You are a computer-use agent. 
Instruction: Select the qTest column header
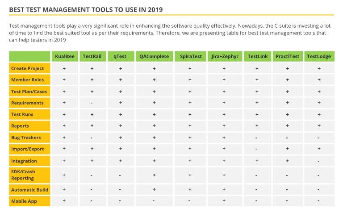(x=121, y=56)
